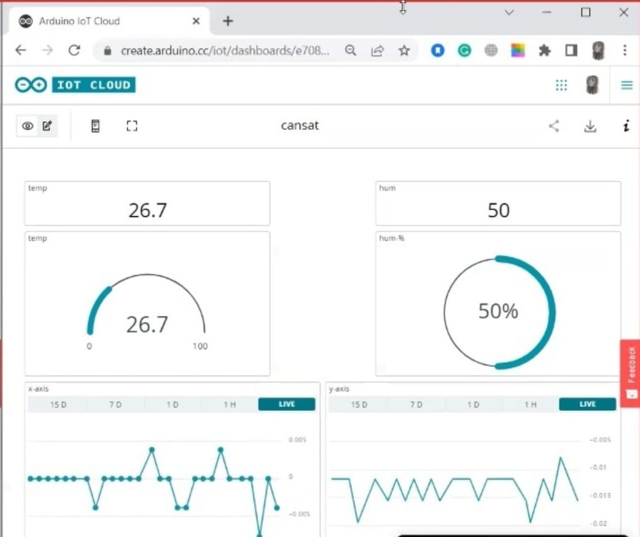Select 1 D range on y-axis chart
The image size is (640, 537).
[473, 404]
